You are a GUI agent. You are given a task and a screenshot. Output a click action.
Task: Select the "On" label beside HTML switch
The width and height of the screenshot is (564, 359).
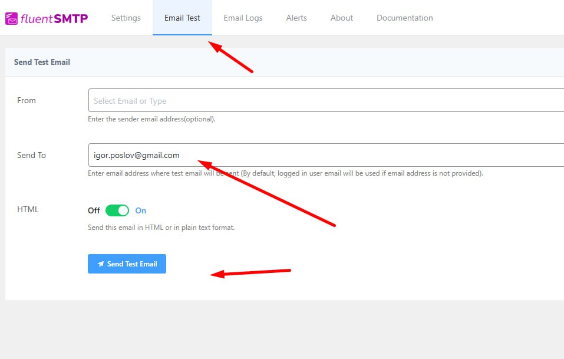(141, 210)
